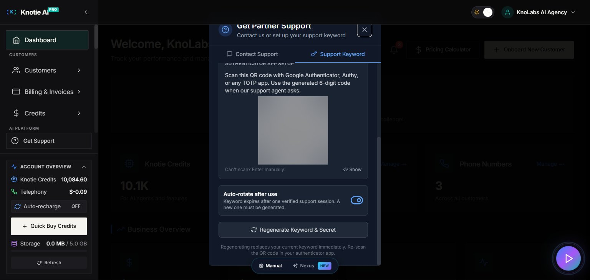The image size is (590, 280).
Task: Click the Storage database icon
Action: click(x=14, y=244)
